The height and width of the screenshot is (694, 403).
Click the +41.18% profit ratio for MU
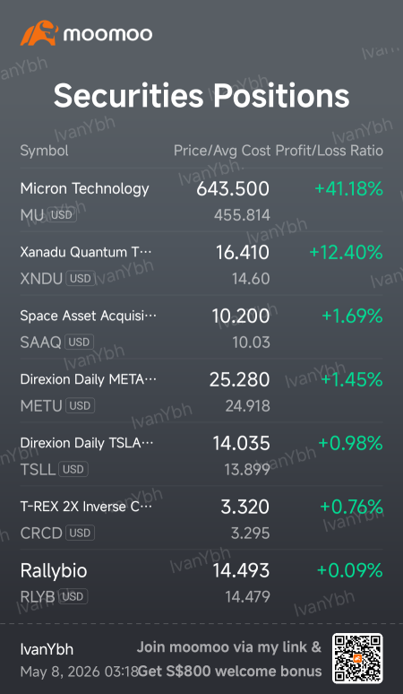(348, 189)
